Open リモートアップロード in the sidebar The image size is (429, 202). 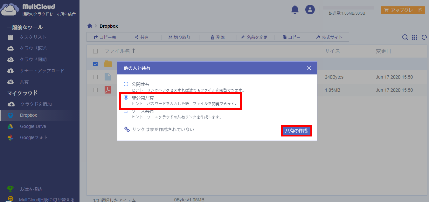42,71
